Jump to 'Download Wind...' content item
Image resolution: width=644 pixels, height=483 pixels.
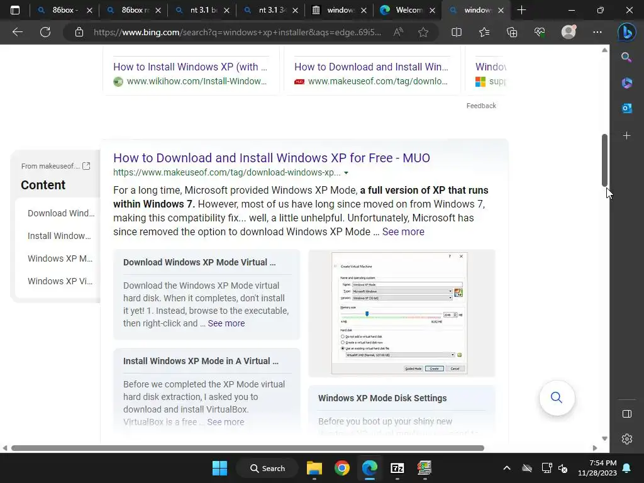61,213
